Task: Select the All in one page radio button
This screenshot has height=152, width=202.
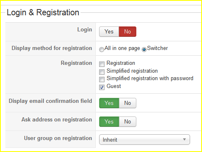Action: tap(102, 50)
